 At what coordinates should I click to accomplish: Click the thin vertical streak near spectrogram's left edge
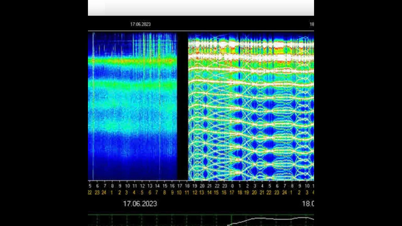pos(93,107)
